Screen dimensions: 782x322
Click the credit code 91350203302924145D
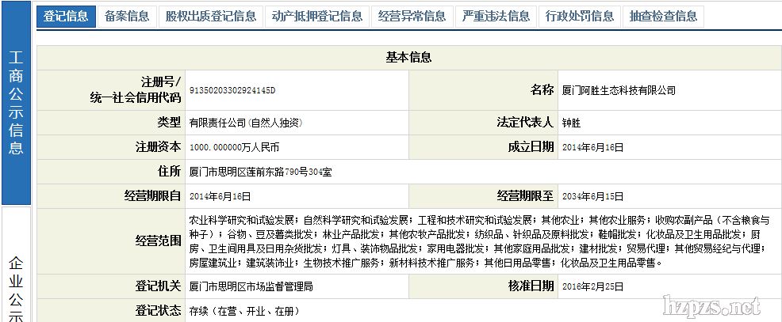pos(232,90)
